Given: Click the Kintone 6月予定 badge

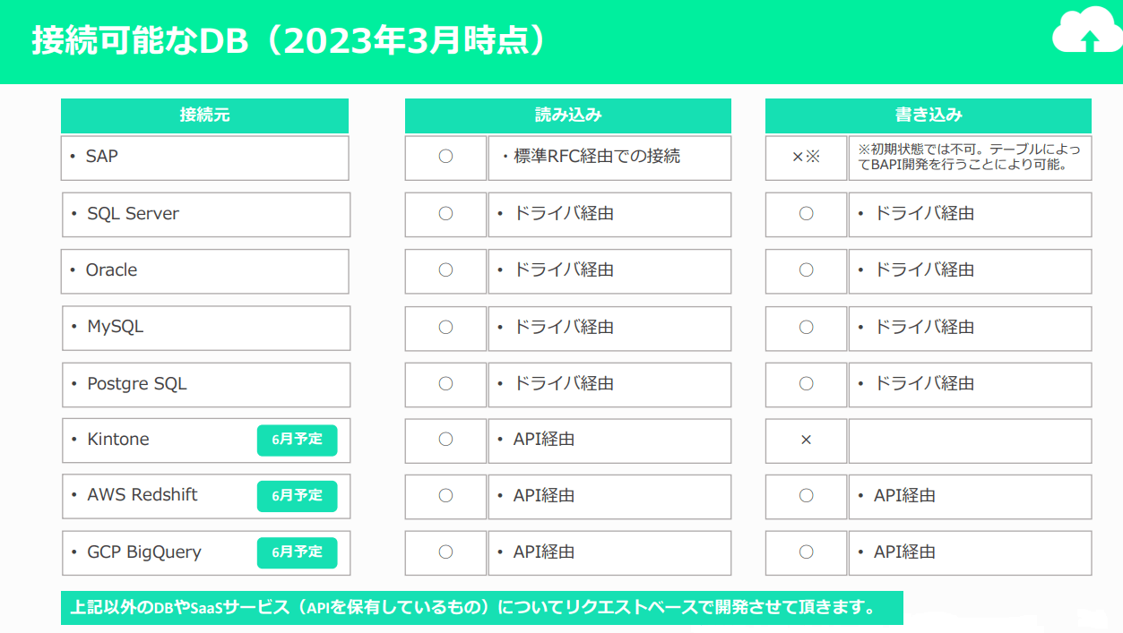Looking at the screenshot, I should coord(297,440).
